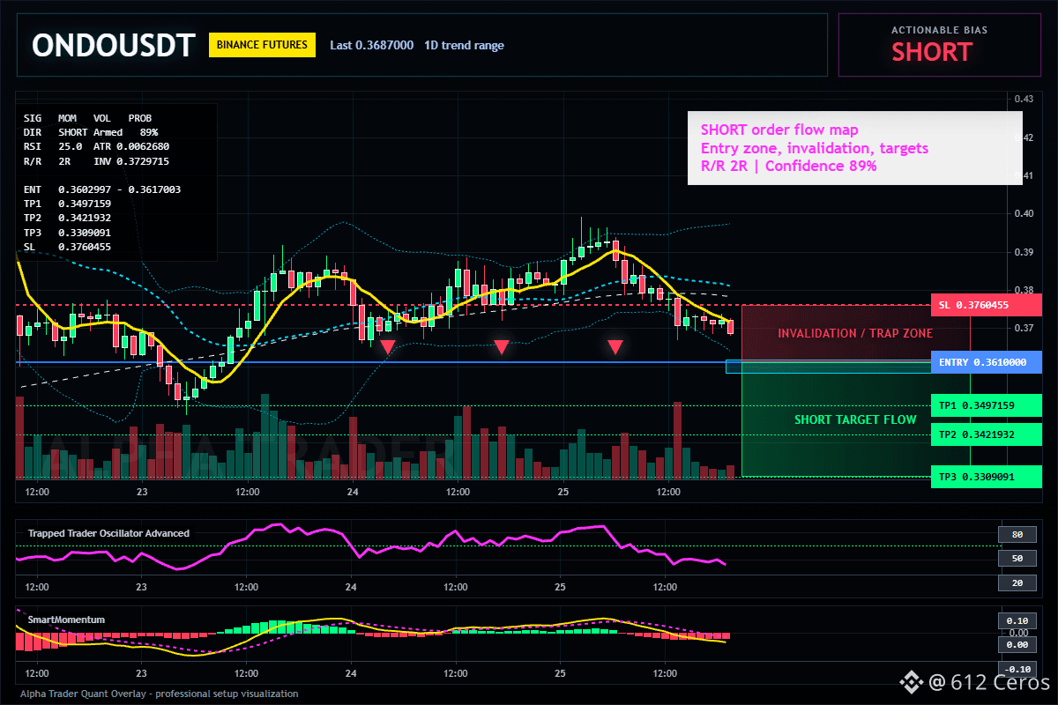The image size is (1058, 705).
Task: Click the red triangle marker just after 25
Action: (x=615, y=347)
